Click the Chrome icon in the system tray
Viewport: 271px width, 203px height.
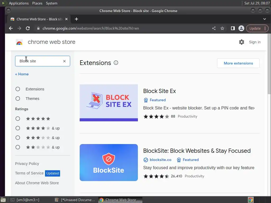251,200
